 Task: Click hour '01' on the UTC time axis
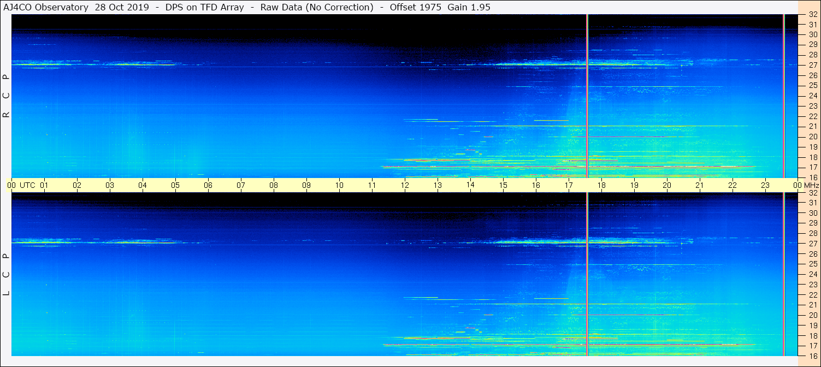(44, 185)
